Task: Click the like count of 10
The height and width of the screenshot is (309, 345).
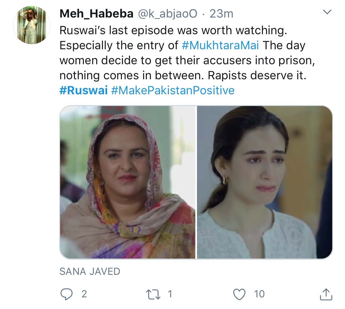Action: (x=259, y=294)
